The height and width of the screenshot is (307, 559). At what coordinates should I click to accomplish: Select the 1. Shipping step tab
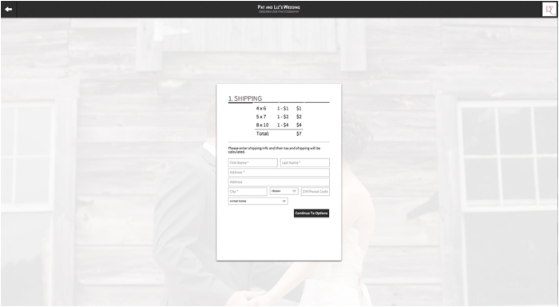(245, 98)
